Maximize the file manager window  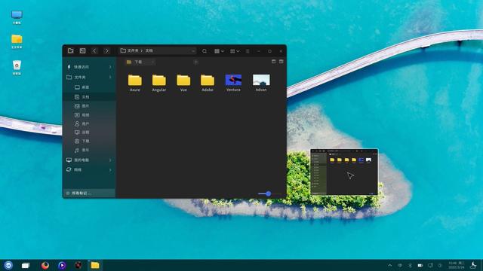[269, 51]
